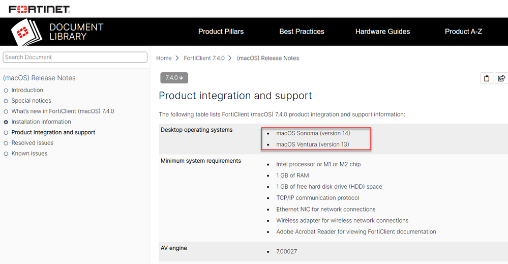Open the FortiClient 7.4.0 breadcrumb link
Viewport: 508px width, 264px height.
(x=204, y=58)
